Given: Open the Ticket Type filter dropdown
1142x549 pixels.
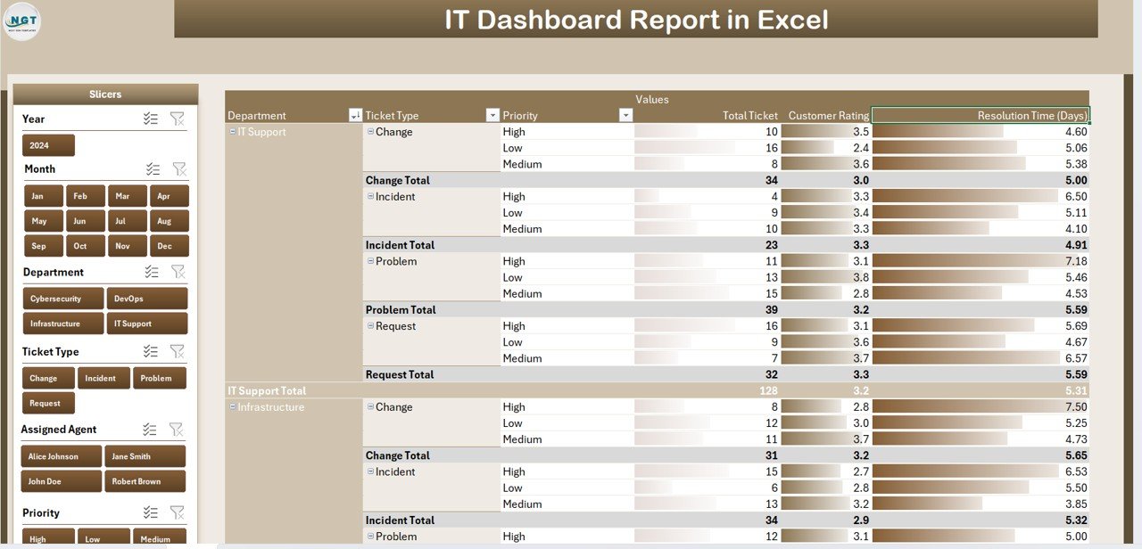Looking at the screenshot, I should pos(492,115).
